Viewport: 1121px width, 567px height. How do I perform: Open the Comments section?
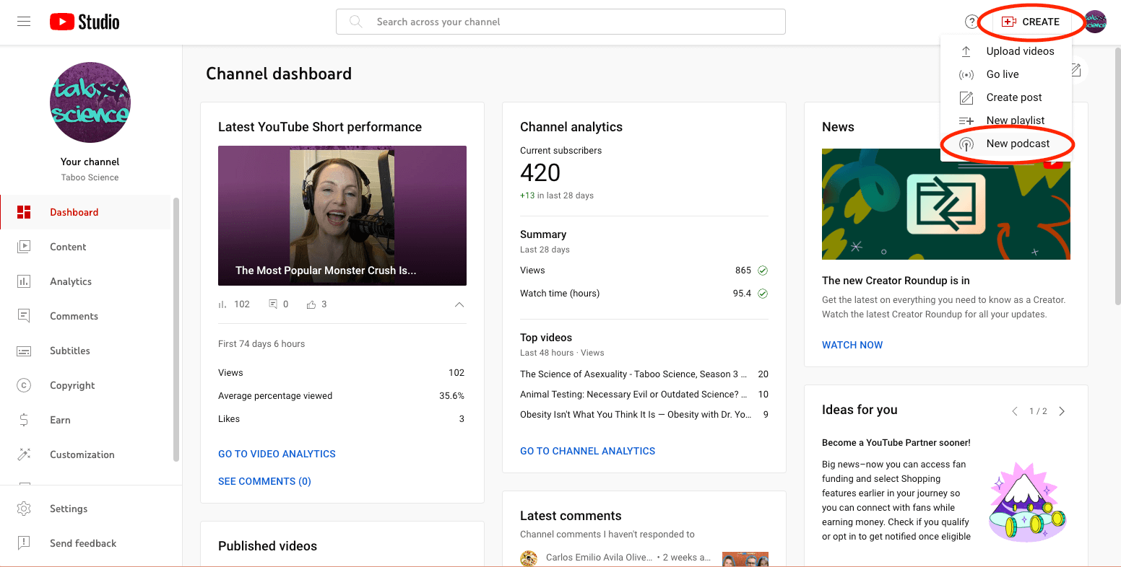tap(74, 316)
